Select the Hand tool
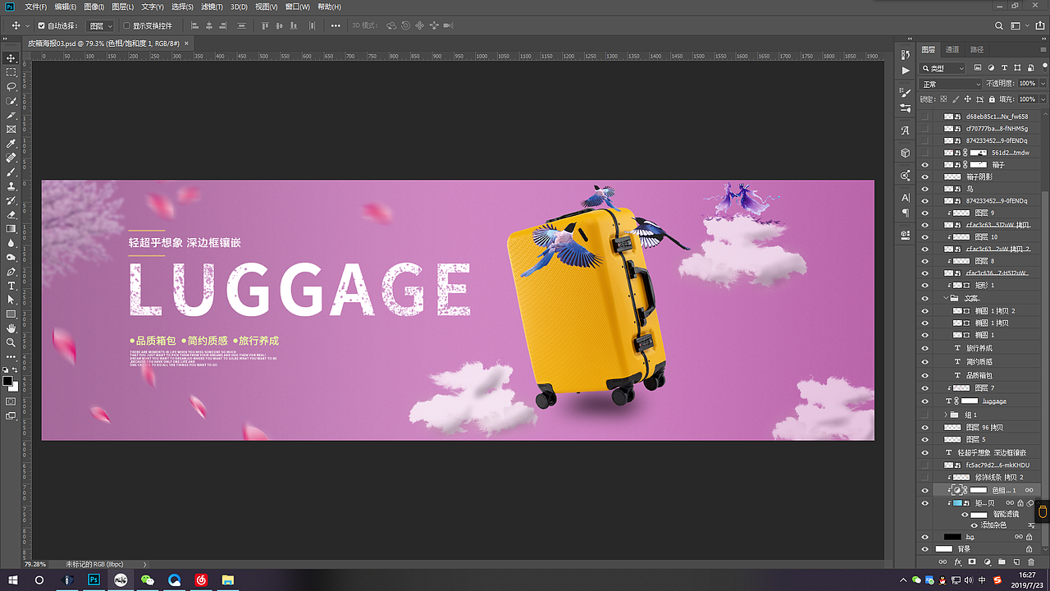 (x=11, y=328)
